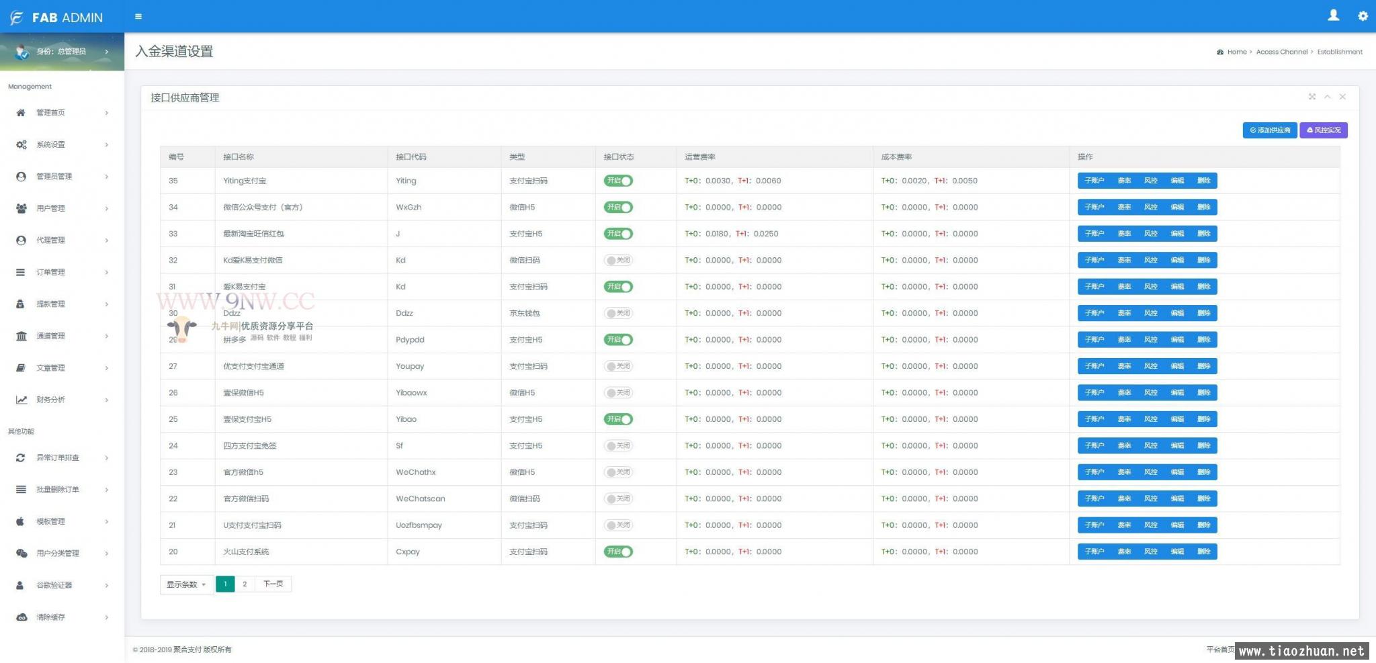Enable the 官方微信扫码 interface switch

[618, 498]
